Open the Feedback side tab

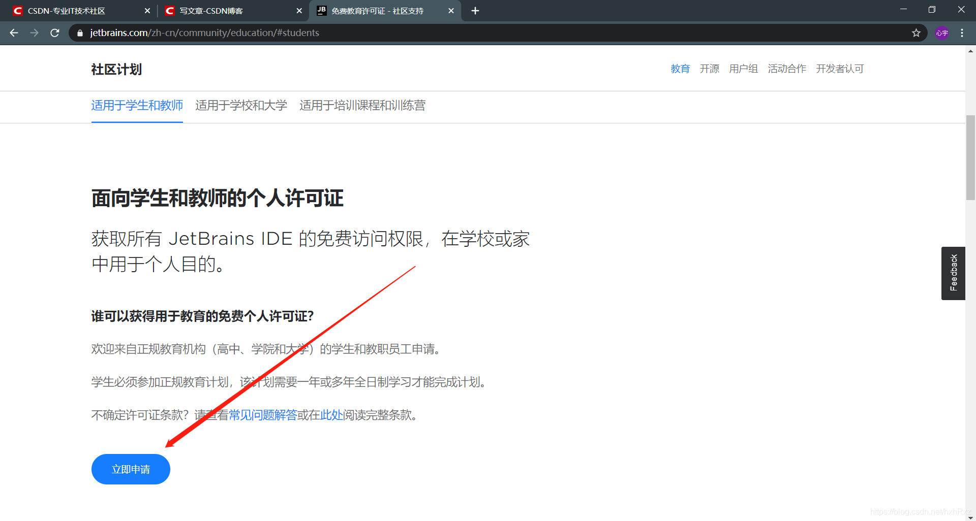(953, 273)
